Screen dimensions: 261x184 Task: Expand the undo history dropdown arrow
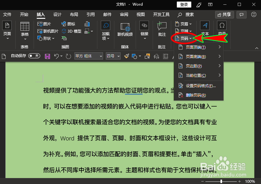point(62,56)
